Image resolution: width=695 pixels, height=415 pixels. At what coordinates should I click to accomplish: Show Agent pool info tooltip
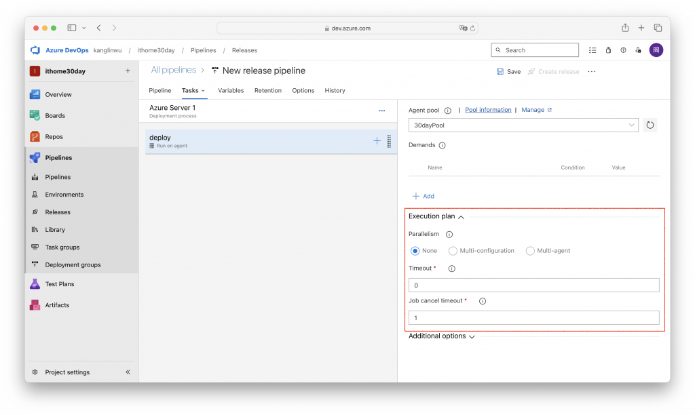[x=448, y=111]
